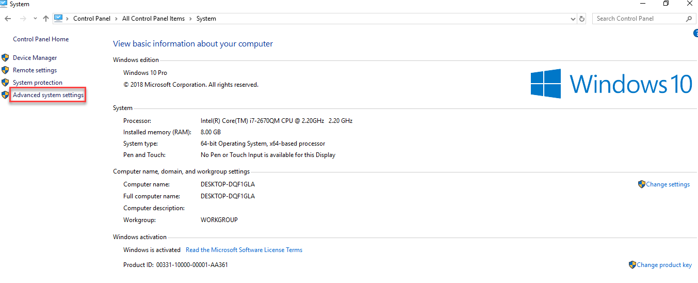Click the Windows 10 logo

(x=611, y=84)
